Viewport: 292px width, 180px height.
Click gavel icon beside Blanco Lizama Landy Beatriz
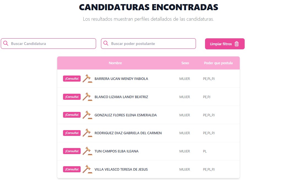87,97
